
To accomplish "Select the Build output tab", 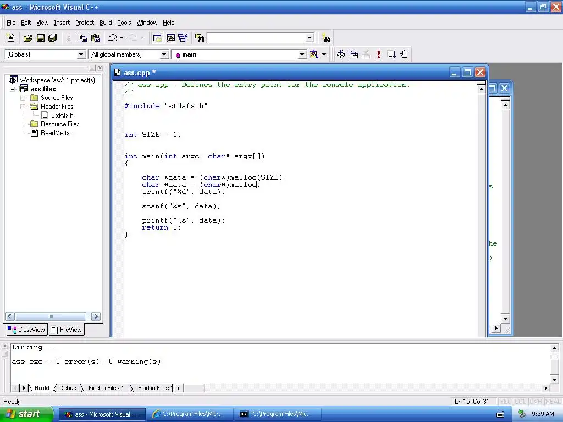I will point(42,388).
